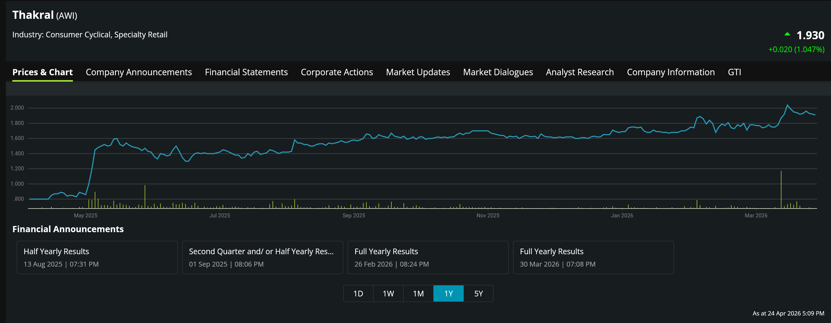831x323 pixels.
Task: Open Second Quarter and/or Half Yearly Results card
Action: [263, 257]
